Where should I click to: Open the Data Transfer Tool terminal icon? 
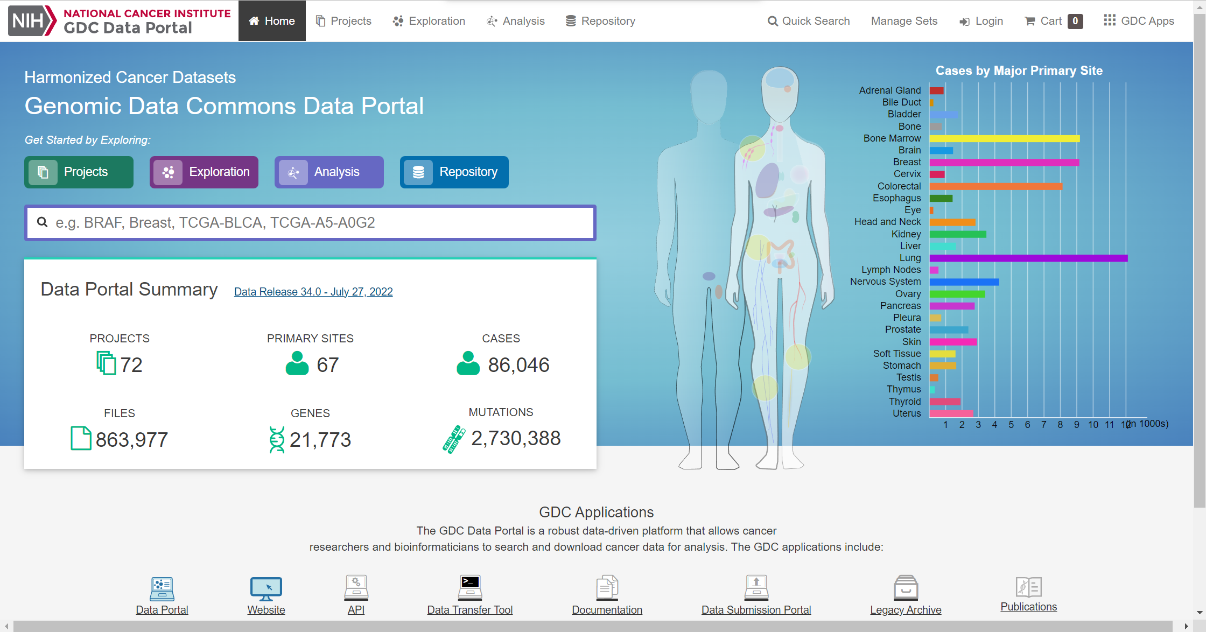pos(469,587)
